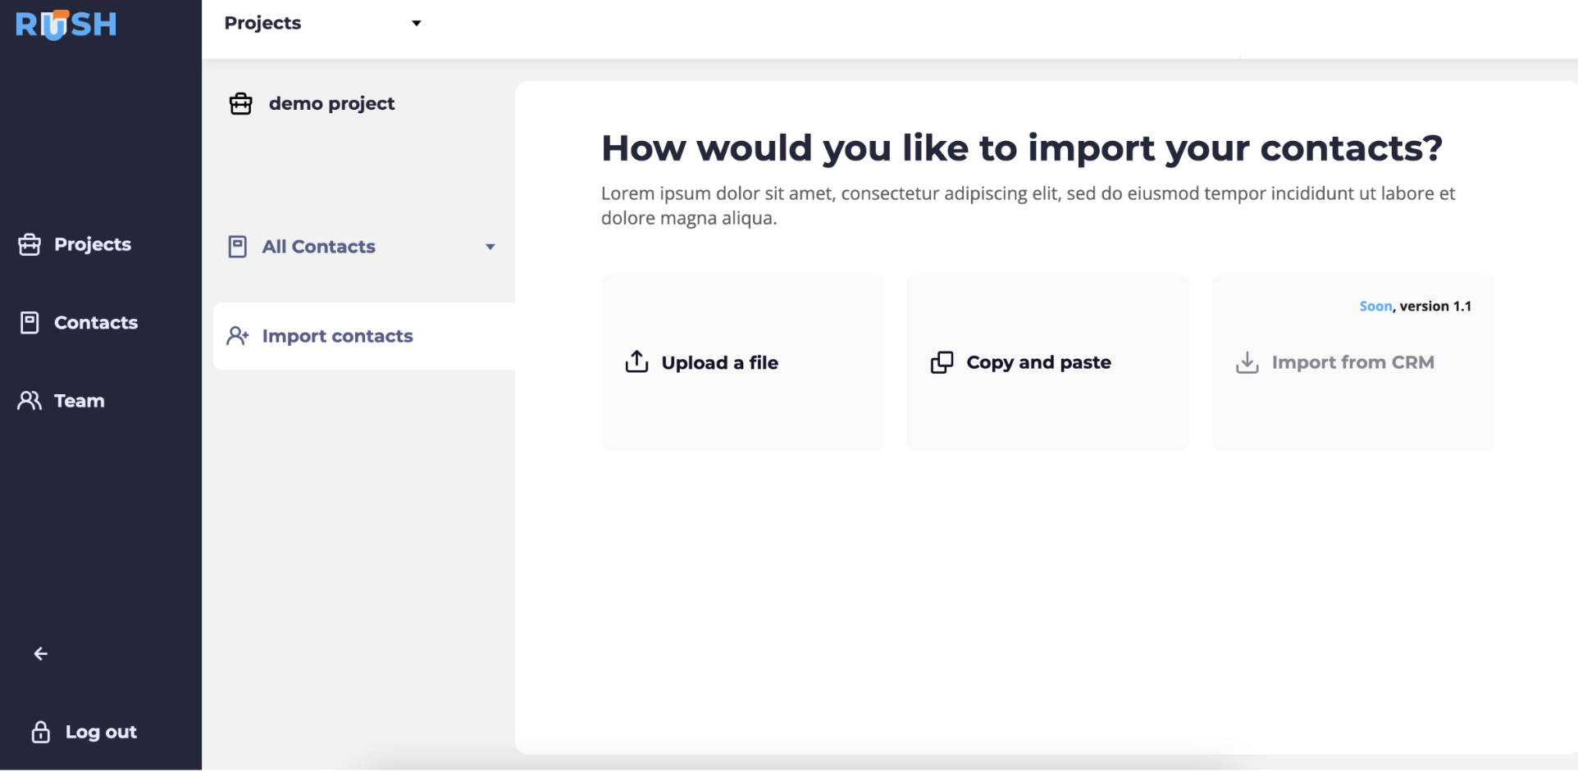Click the All Contacts notebook icon

pyautogui.click(x=237, y=246)
